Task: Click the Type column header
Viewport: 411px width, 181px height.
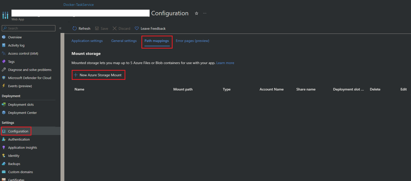Action: (227, 89)
